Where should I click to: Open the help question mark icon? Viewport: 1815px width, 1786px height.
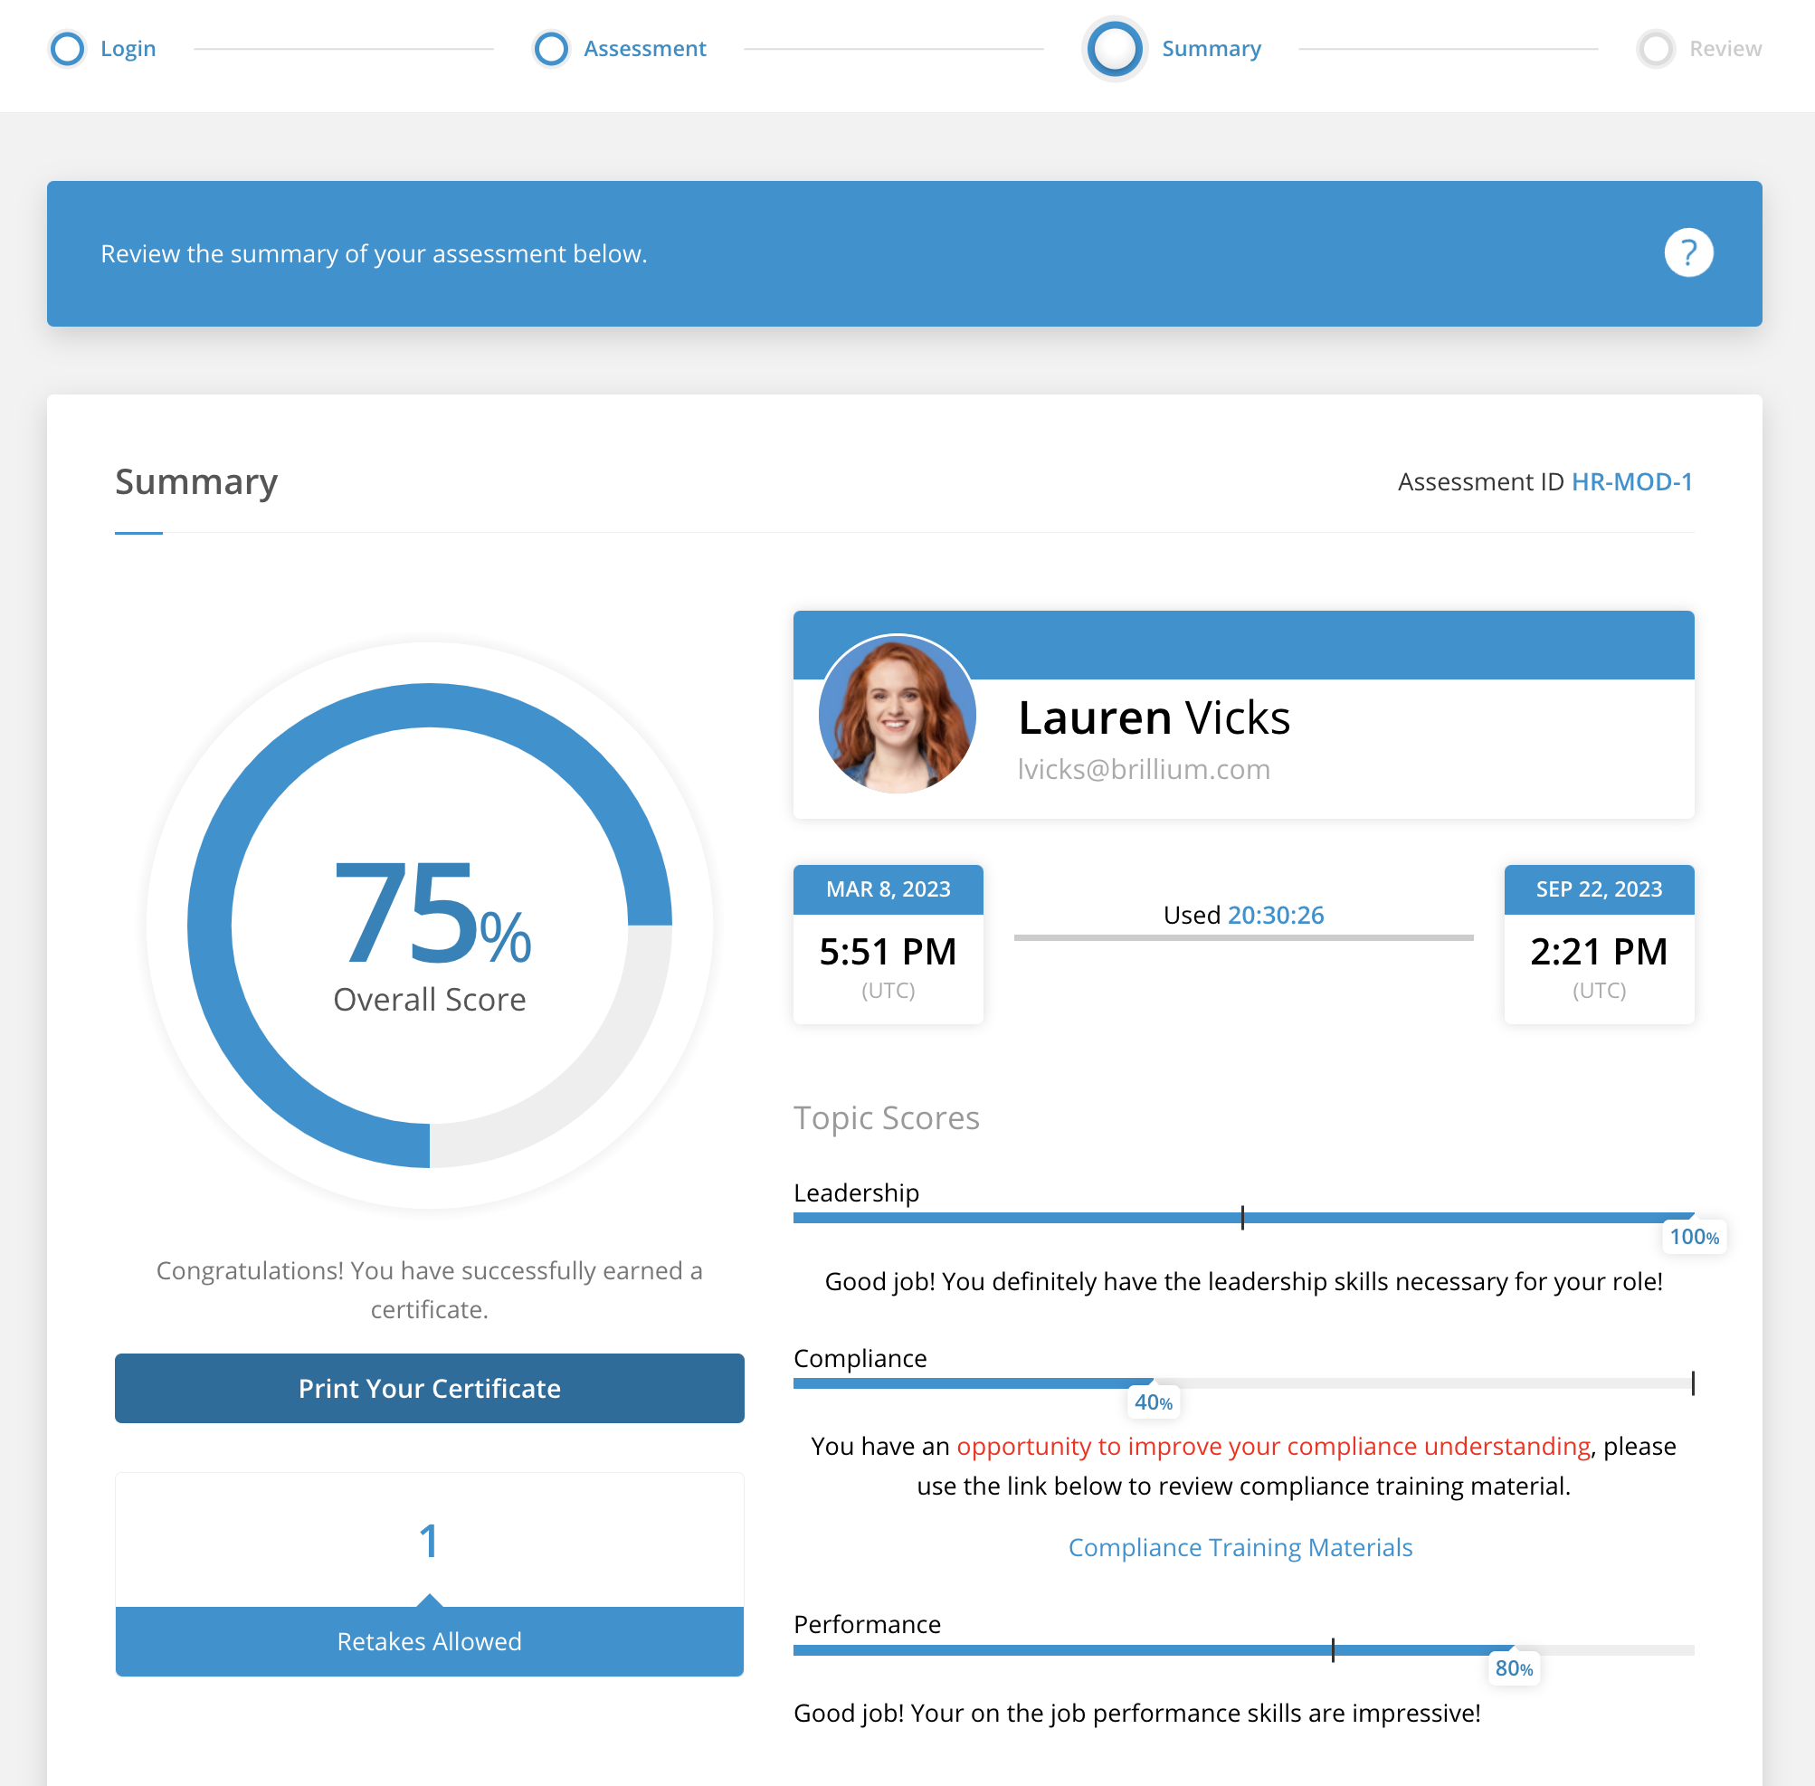point(1687,253)
